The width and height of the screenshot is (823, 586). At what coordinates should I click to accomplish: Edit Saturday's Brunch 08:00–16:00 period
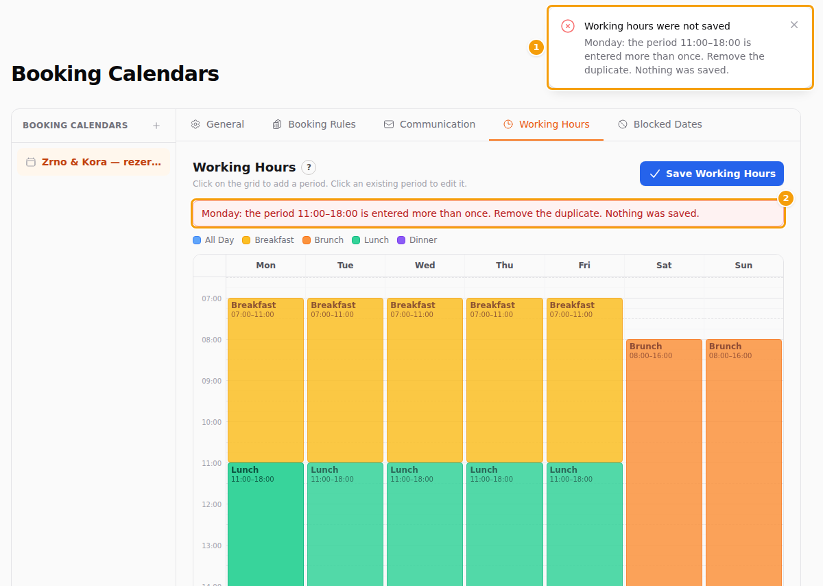(x=664, y=462)
